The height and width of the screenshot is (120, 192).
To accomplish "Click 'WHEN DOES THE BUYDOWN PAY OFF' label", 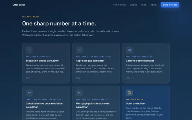I will (92, 100).
